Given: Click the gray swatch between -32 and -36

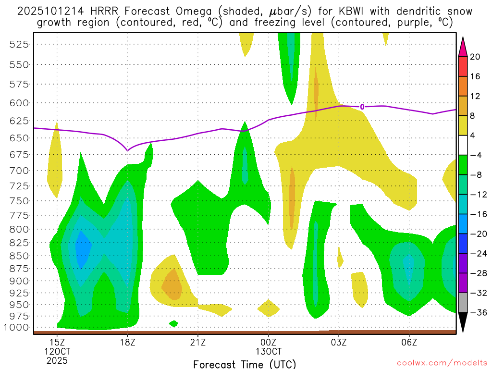Looking at the screenshot, I should click(x=463, y=303).
